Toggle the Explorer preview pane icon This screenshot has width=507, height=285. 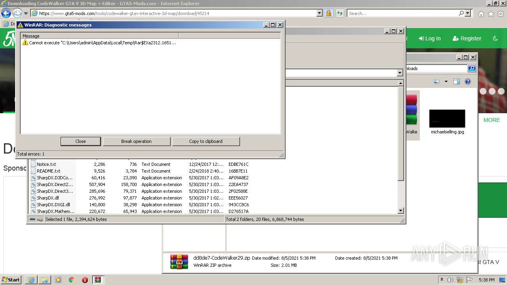point(457,82)
